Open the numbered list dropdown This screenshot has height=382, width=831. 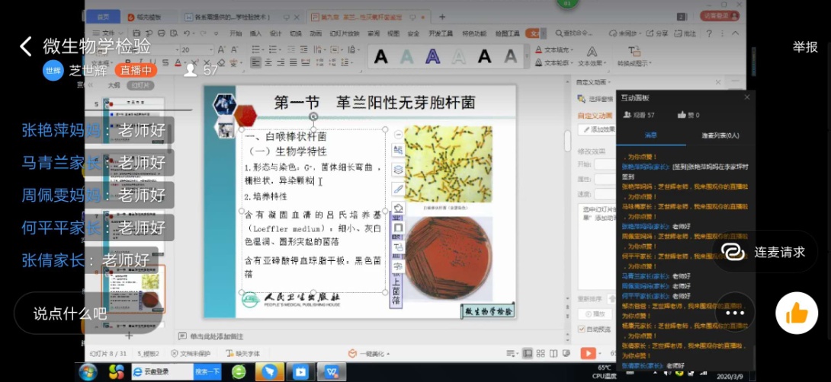tap(281, 49)
